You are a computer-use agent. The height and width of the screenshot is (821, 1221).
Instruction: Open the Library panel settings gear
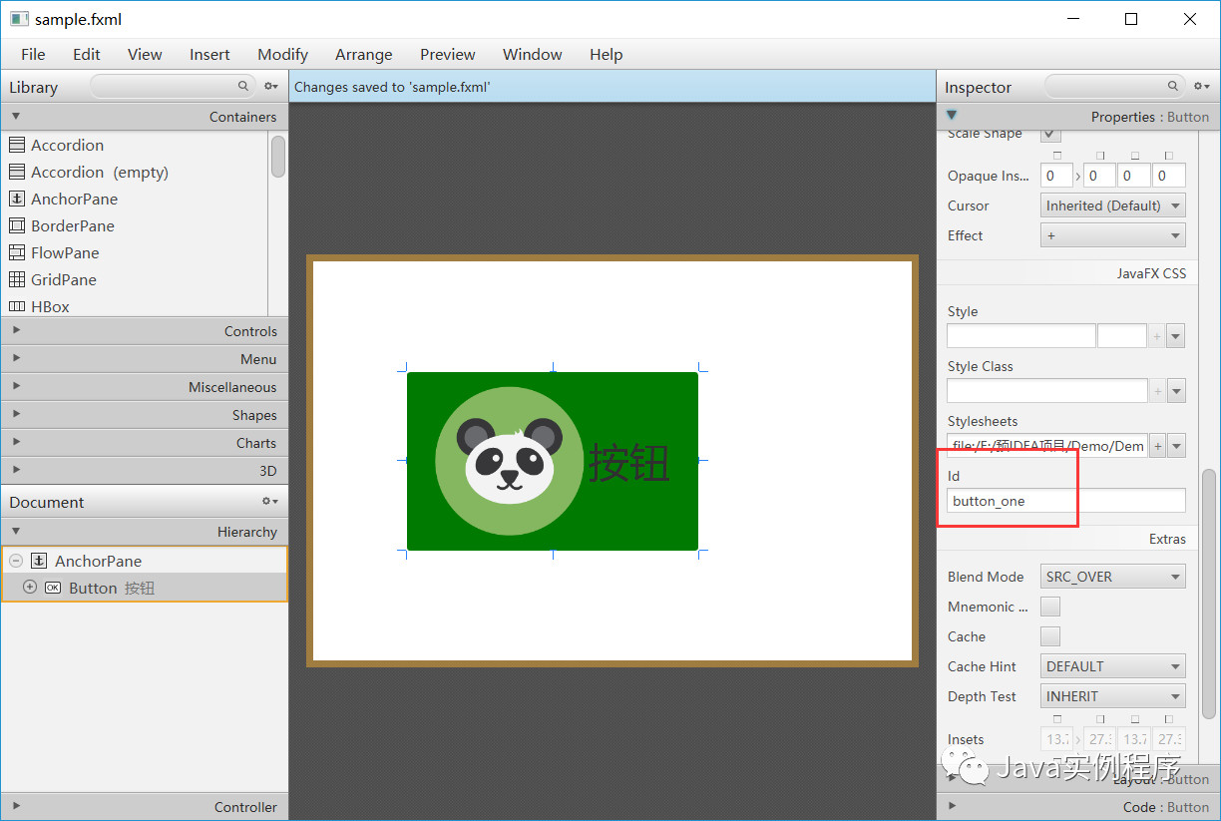(x=269, y=87)
